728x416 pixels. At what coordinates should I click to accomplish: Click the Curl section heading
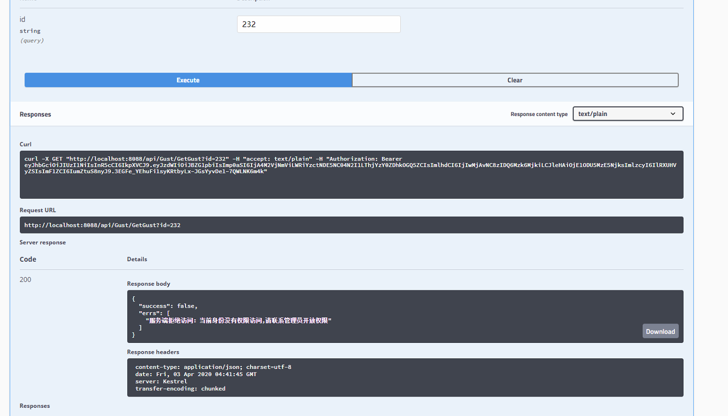[26, 144]
